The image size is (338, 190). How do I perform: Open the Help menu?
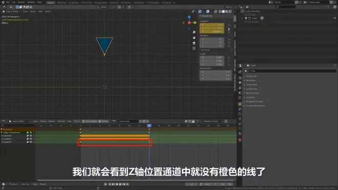(x=39, y=2)
